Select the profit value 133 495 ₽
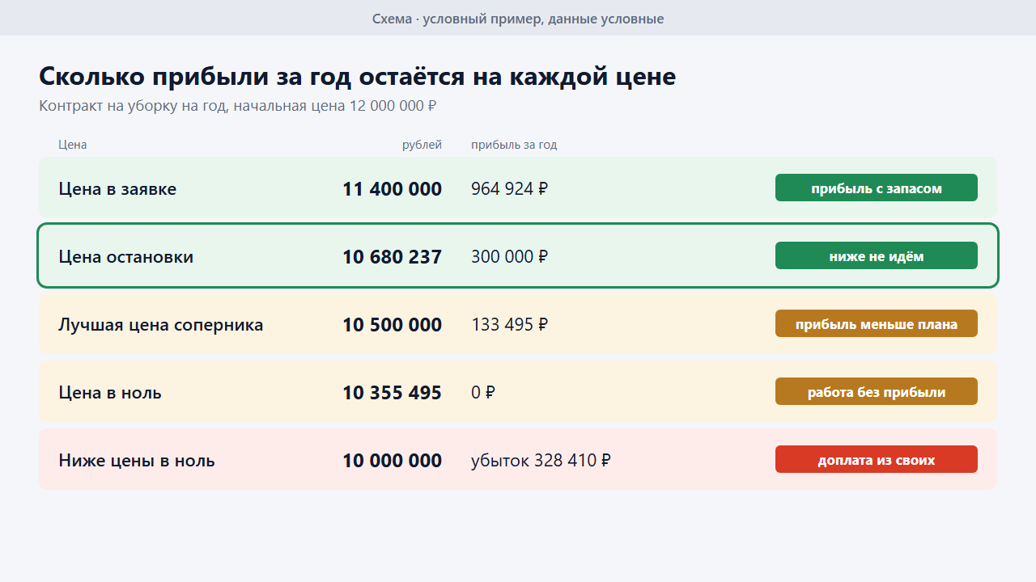 tap(510, 325)
